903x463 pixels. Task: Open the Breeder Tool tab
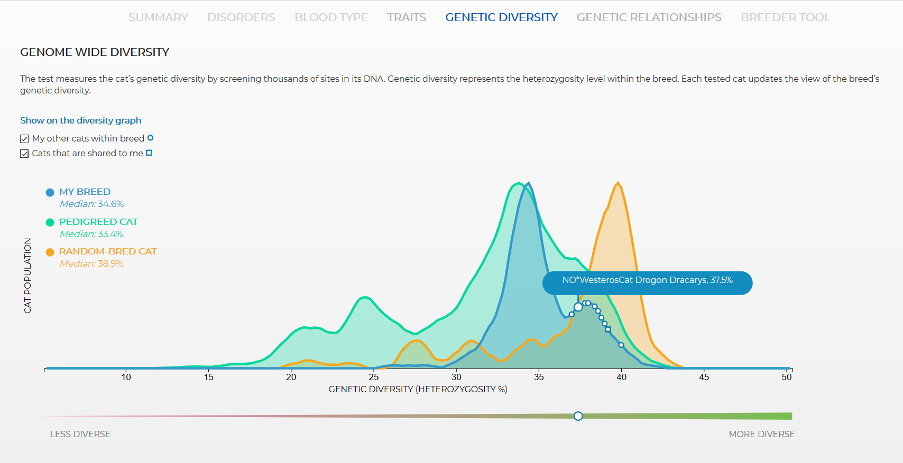tap(786, 17)
